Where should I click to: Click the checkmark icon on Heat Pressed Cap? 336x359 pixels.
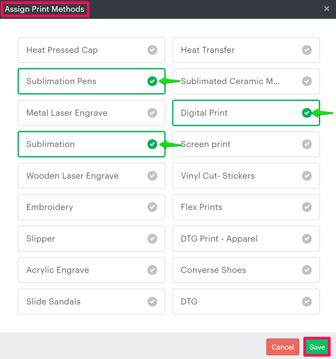[x=152, y=50]
